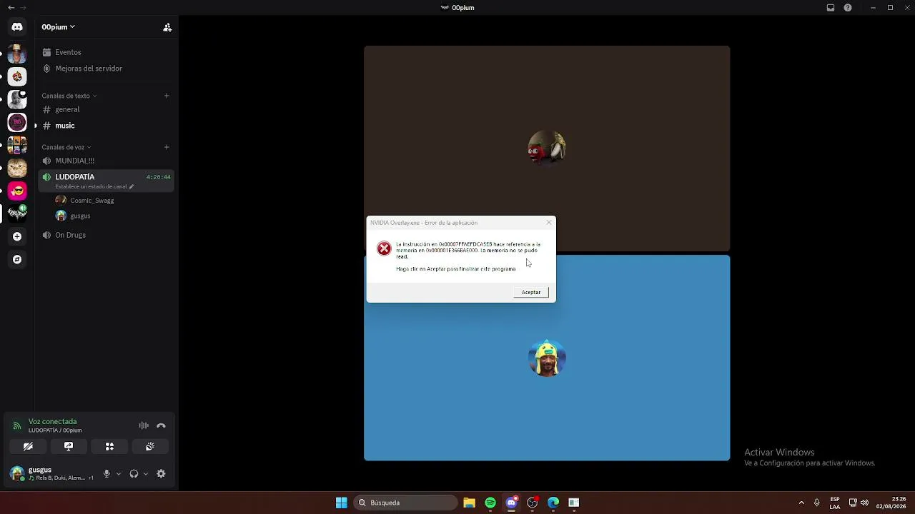Viewport: 915px width, 514px height.
Task: Close the NVIDIA Overlay error dialog
Action: pos(549,223)
